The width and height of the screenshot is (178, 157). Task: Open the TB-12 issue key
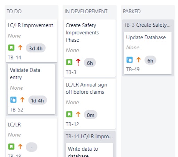72,124
